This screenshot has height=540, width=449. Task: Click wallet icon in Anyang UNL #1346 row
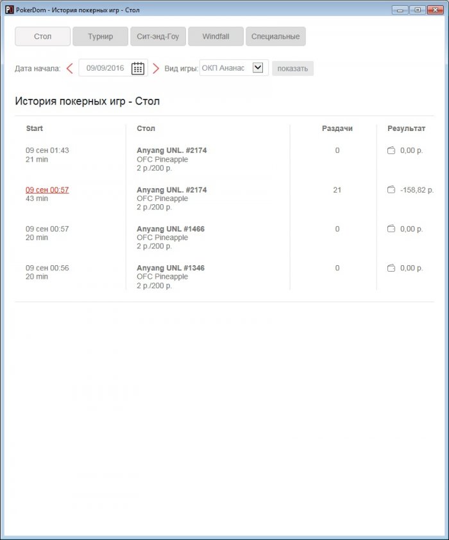[391, 268]
